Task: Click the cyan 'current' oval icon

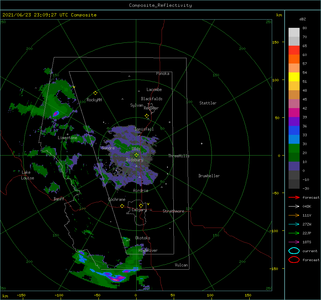Action: (294, 251)
